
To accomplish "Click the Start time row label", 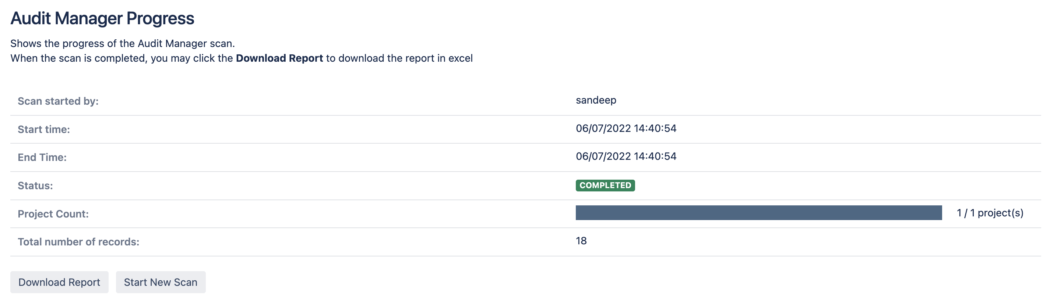I will 43,129.
